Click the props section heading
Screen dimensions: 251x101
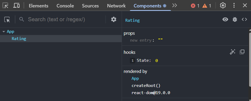point(129,33)
